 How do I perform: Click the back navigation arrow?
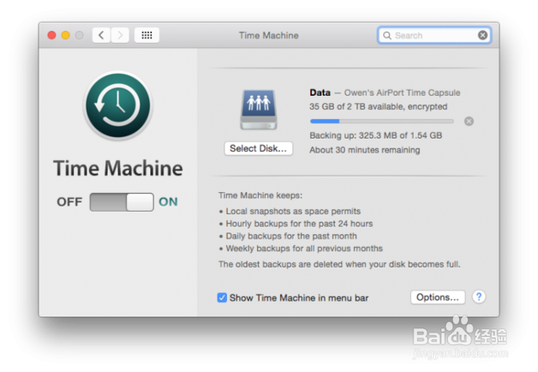tap(101, 35)
